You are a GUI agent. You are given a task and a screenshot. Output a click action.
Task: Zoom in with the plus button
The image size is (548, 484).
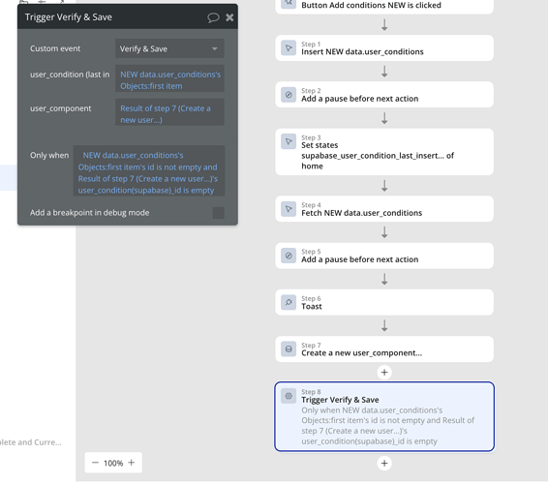click(x=132, y=463)
